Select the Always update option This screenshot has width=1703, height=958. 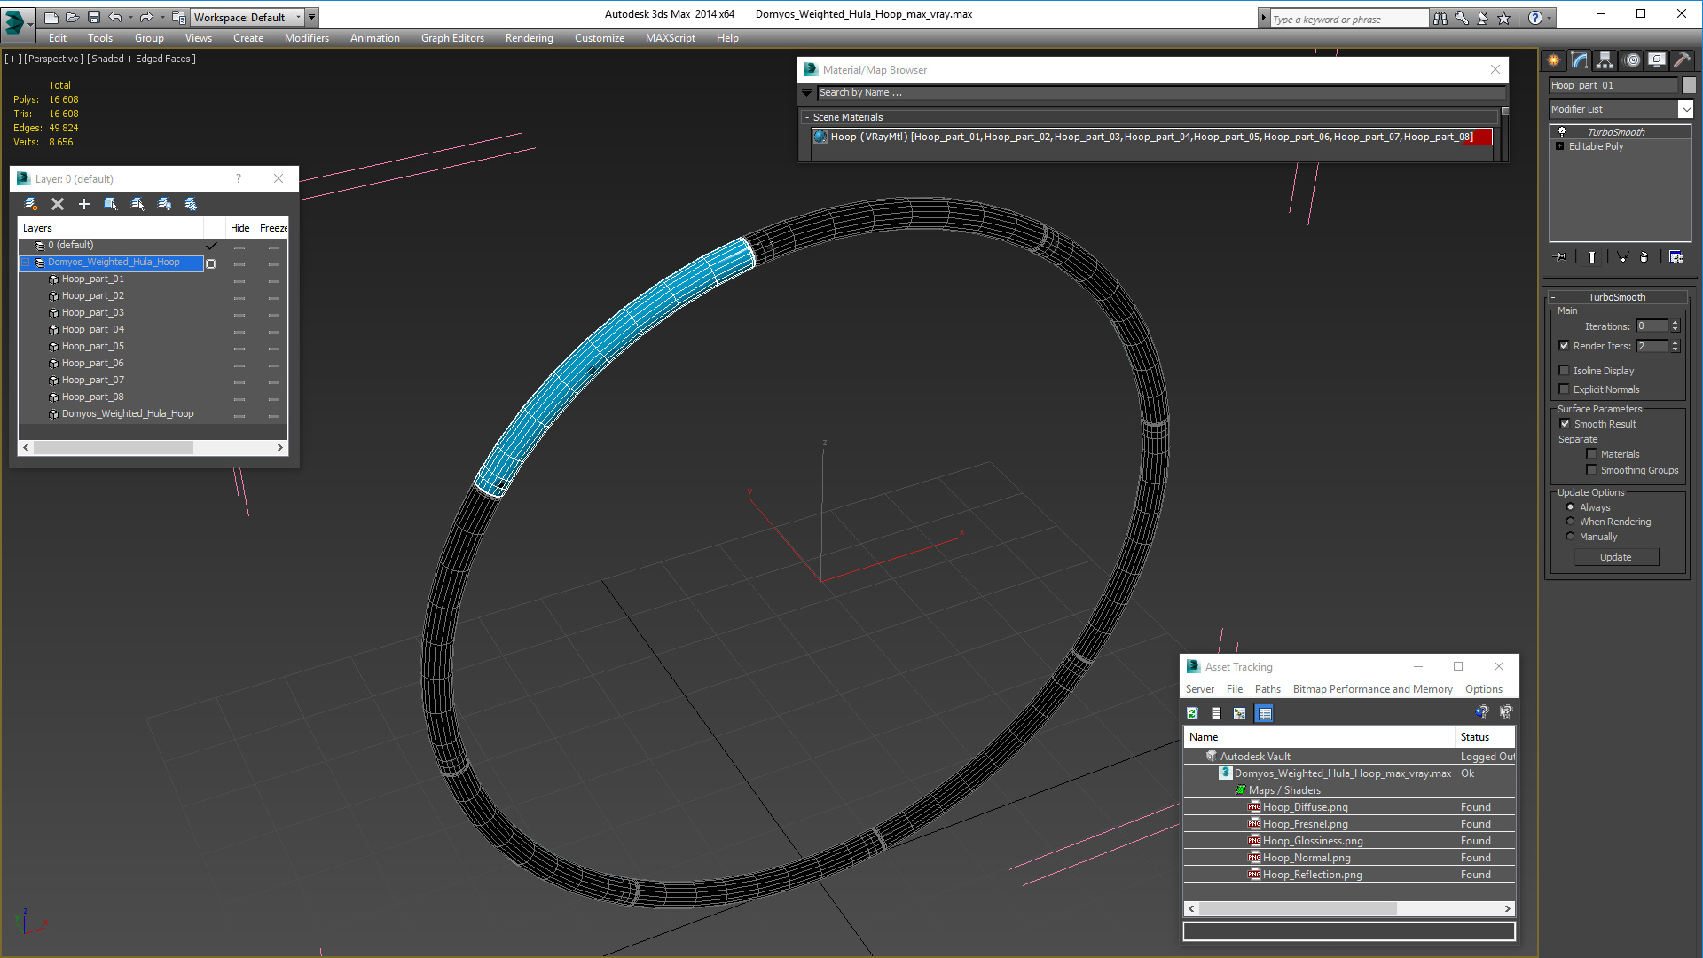tap(1570, 507)
